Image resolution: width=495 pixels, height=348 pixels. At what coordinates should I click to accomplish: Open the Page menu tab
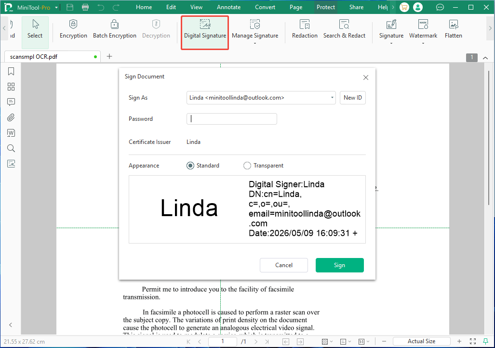(296, 7)
